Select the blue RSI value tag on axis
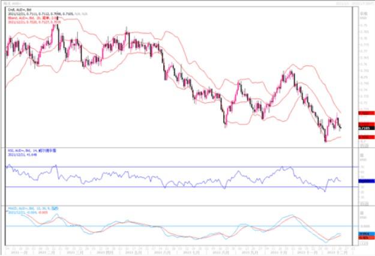The height and width of the screenshot is (256, 375). (x=364, y=180)
